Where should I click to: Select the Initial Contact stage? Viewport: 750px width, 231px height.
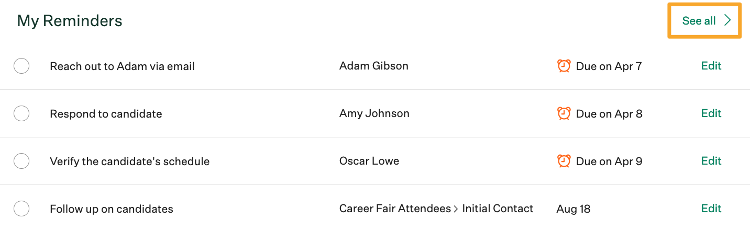[x=498, y=209]
